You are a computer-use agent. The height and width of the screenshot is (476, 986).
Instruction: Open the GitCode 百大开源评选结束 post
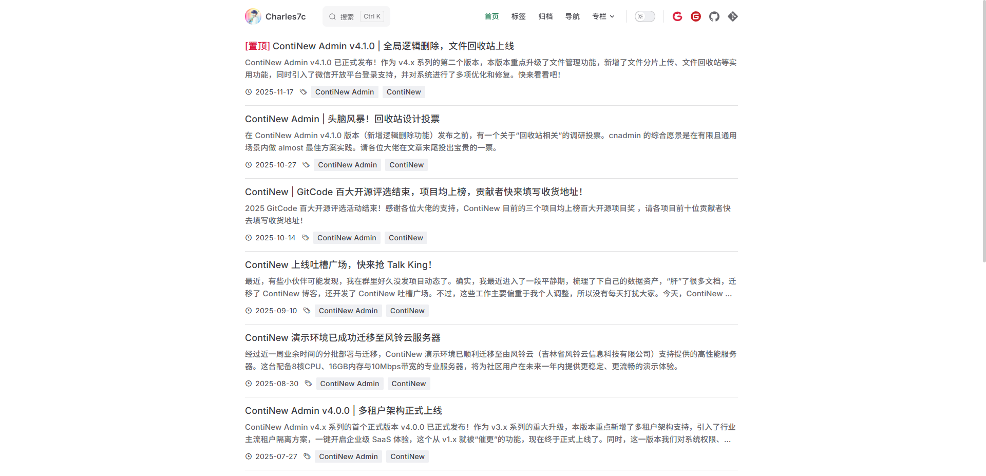414,192
